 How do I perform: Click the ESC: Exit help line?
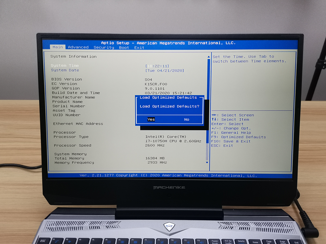pyautogui.click(x=222, y=146)
